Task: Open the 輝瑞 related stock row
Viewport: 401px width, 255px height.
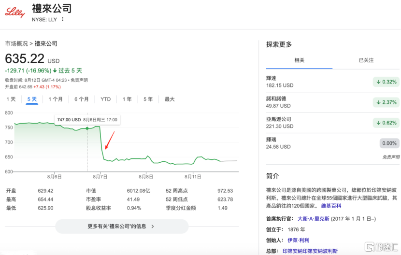Action: click(x=332, y=143)
